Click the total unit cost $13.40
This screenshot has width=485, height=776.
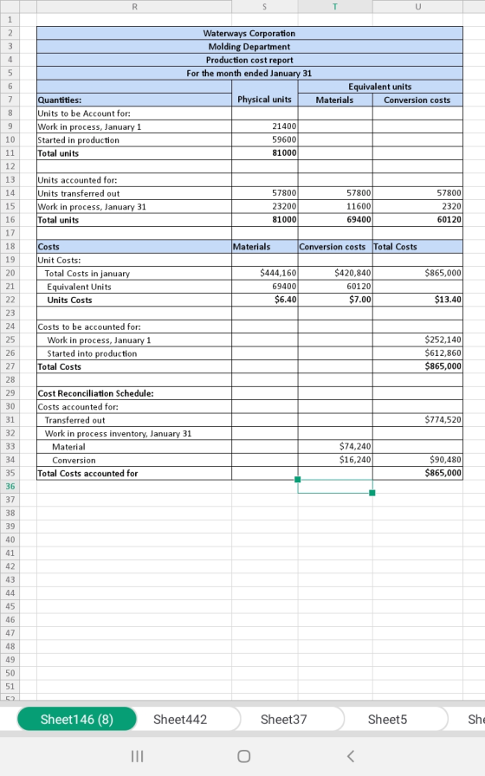(448, 300)
